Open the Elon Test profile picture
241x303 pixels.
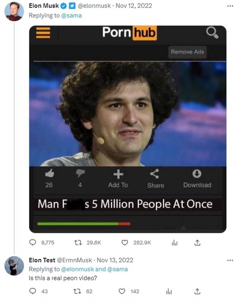point(14,266)
